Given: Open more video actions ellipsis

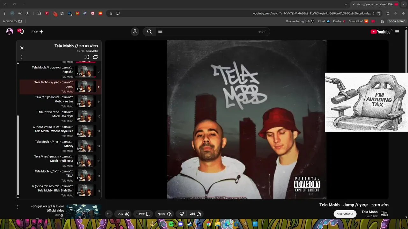Looking at the screenshot, I should point(109,214).
